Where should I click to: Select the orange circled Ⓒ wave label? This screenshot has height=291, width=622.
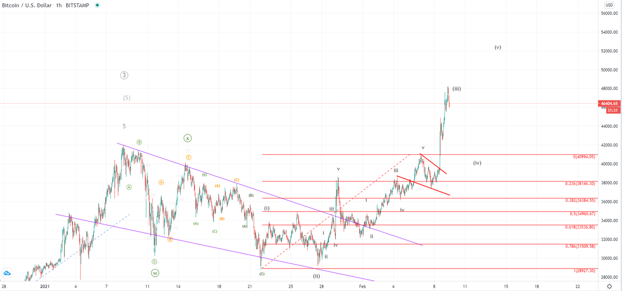pos(188,157)
